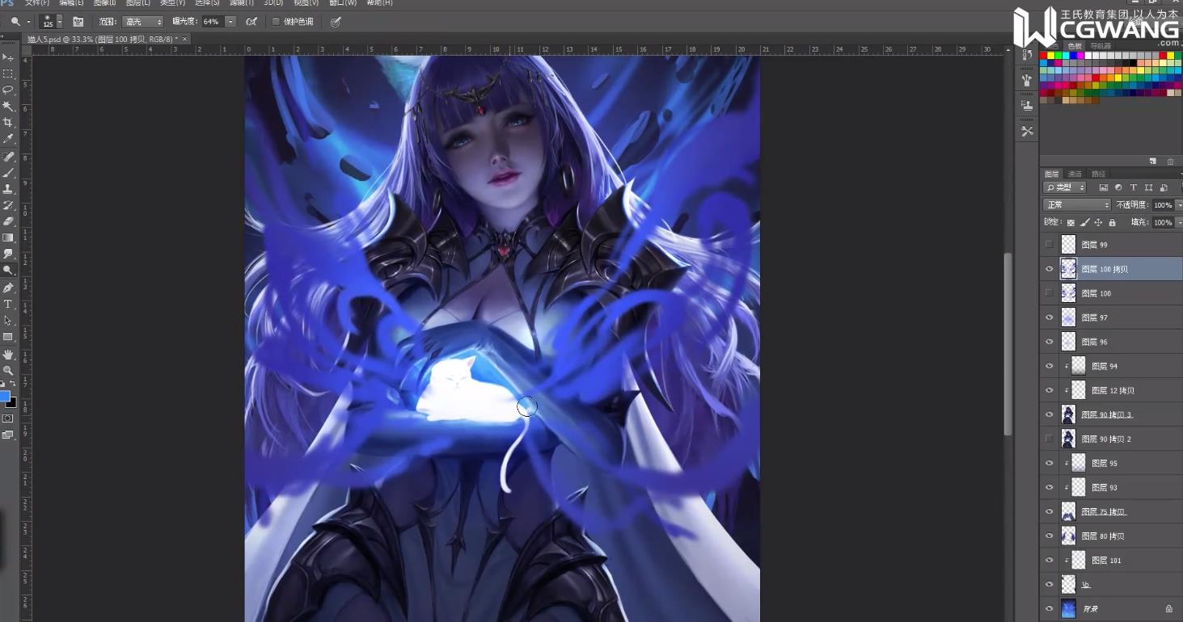Enable airbrush mode in options bar
The height and width of the screenshot is (622, 1183).
(x=251, y=22)
